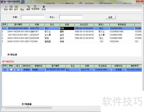Screen dimensions: 144x112
Task: Click the 检索 search button
Action: pos(110,17)
